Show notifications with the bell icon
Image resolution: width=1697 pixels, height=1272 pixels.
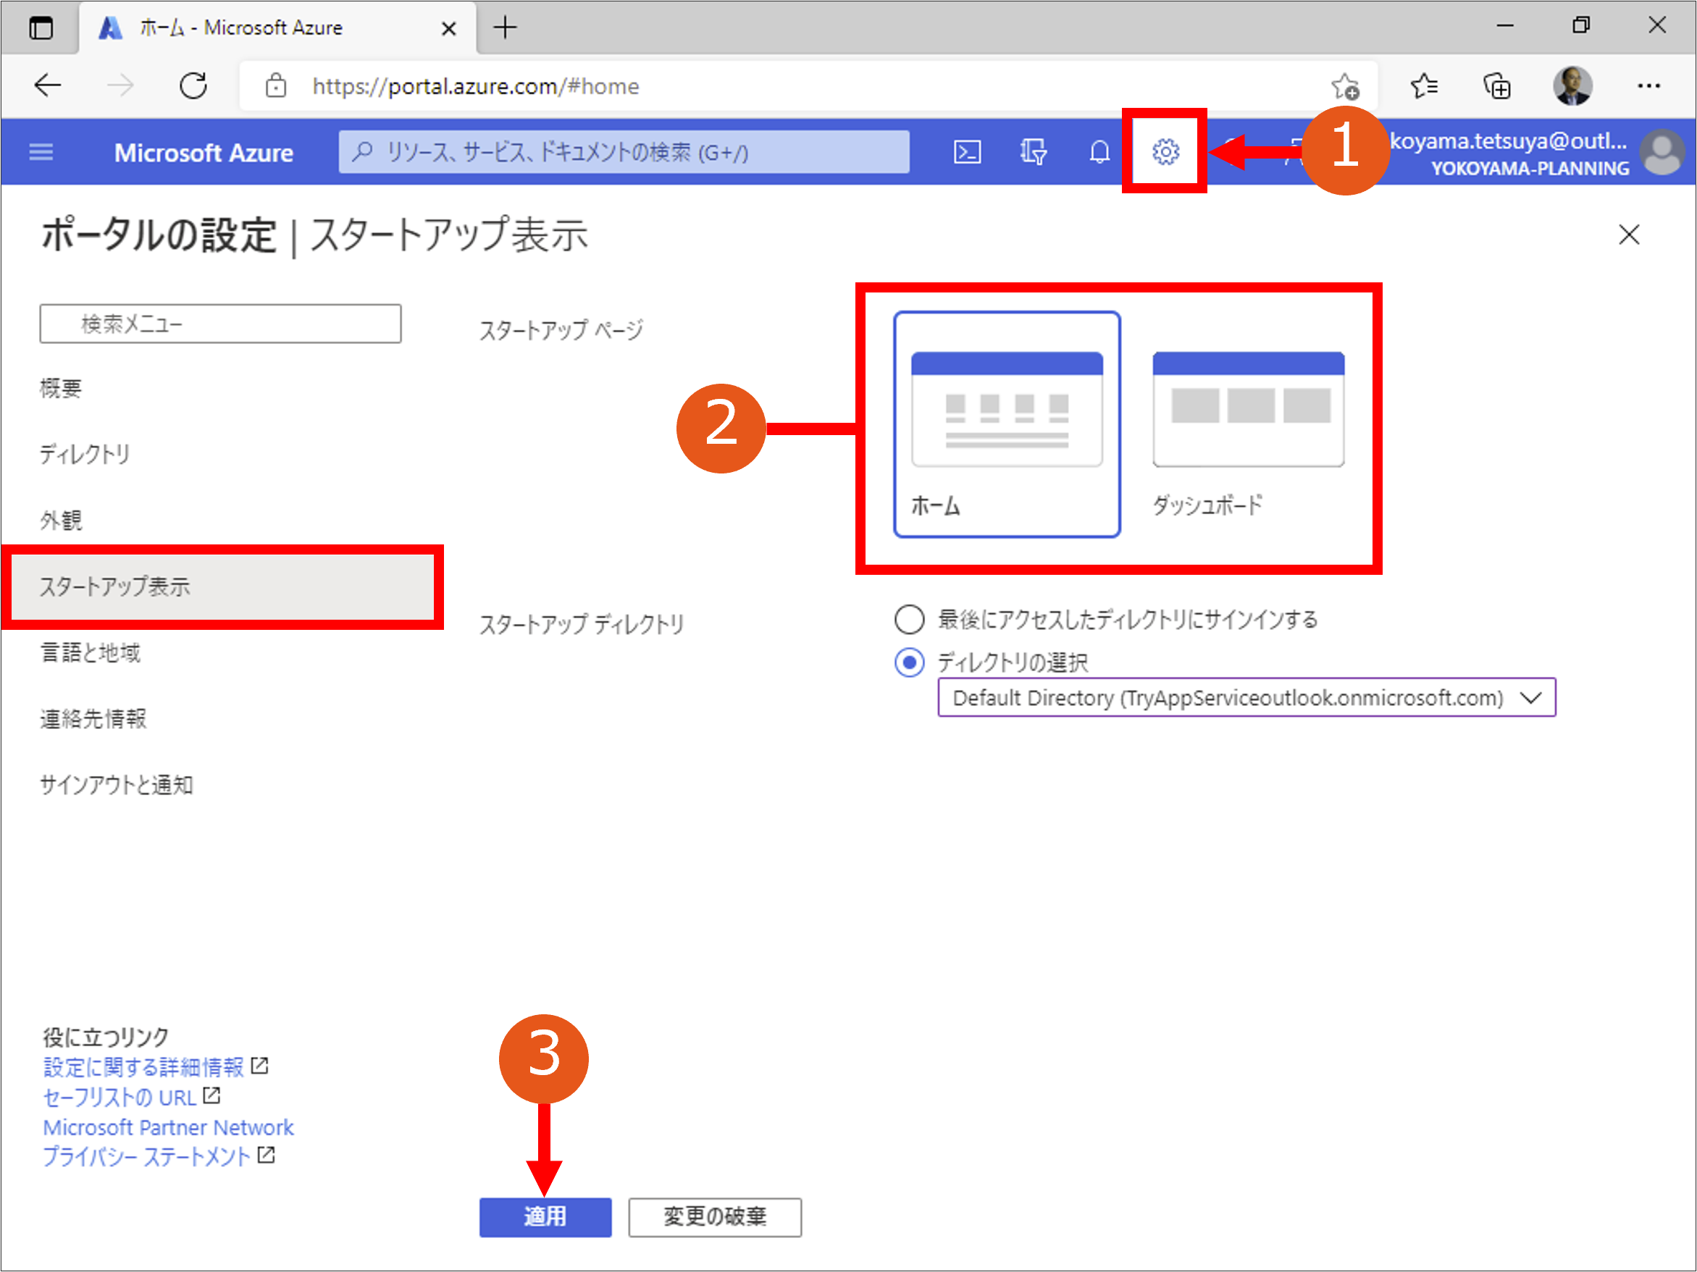point(1099,152)
